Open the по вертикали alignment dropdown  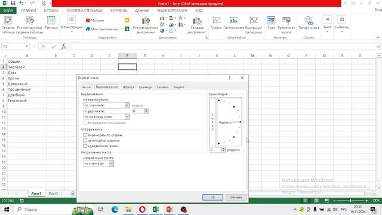[x=127, y=117]
